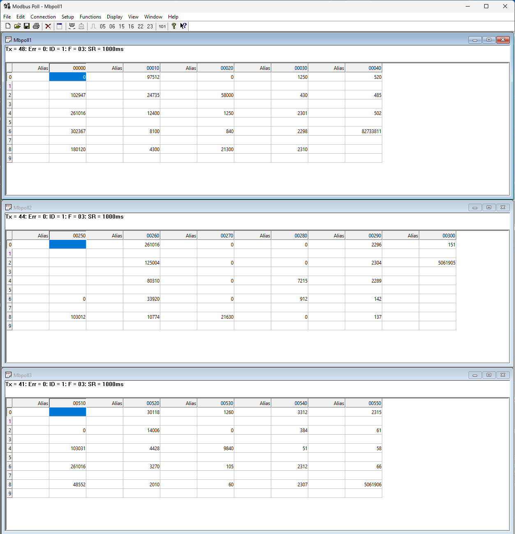Click function 05 toolbar button
Viewport: 515px width, 534px height.
click(103, 26)
